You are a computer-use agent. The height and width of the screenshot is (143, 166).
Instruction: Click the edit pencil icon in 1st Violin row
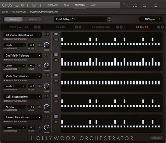[39, 45]
